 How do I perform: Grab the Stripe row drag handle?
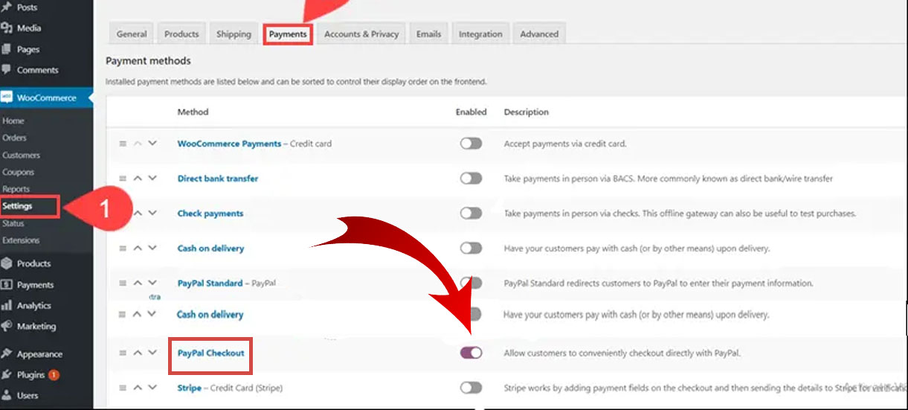pos(123,388)
